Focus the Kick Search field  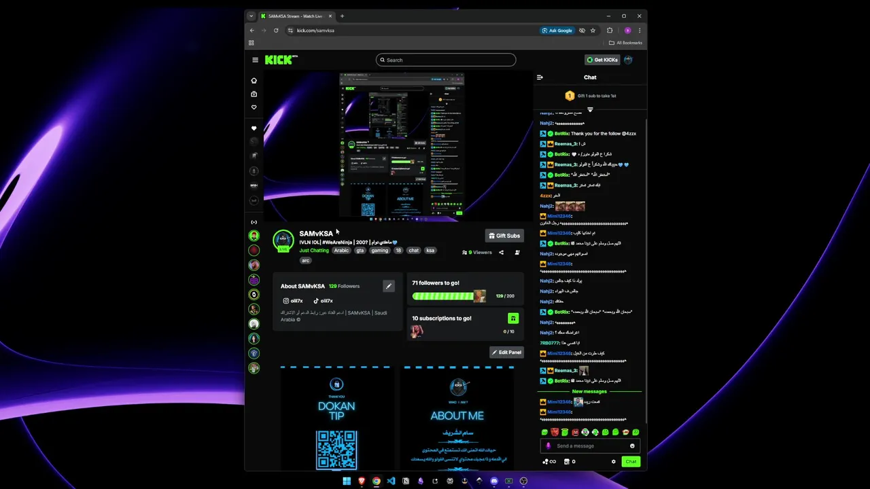click(446, 60)
